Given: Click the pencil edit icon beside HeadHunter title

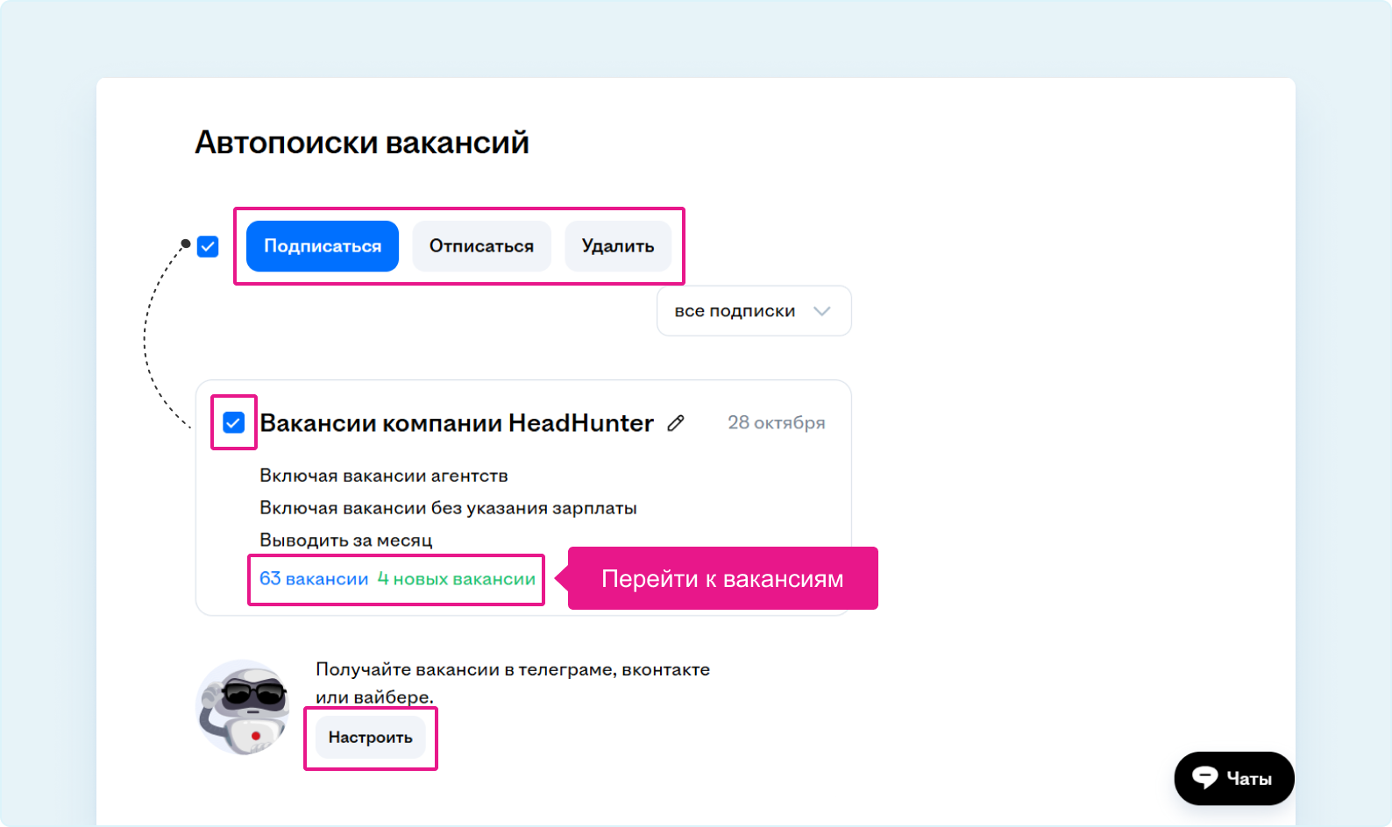Looking at the screenshot, I should [x=675, y=423].
